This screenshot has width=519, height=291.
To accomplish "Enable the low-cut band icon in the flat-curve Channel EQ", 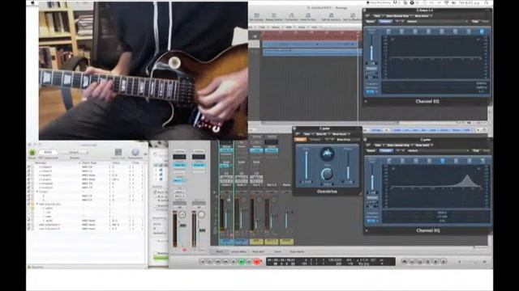I will (x=388, y=32).
